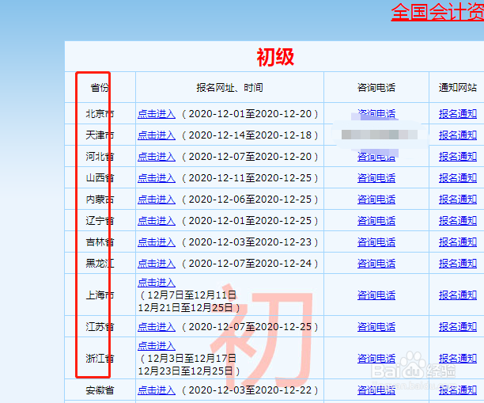The image size is (484, 403).
Task: Open 点击进入 link for 吉林省
Action: (157, 242)
